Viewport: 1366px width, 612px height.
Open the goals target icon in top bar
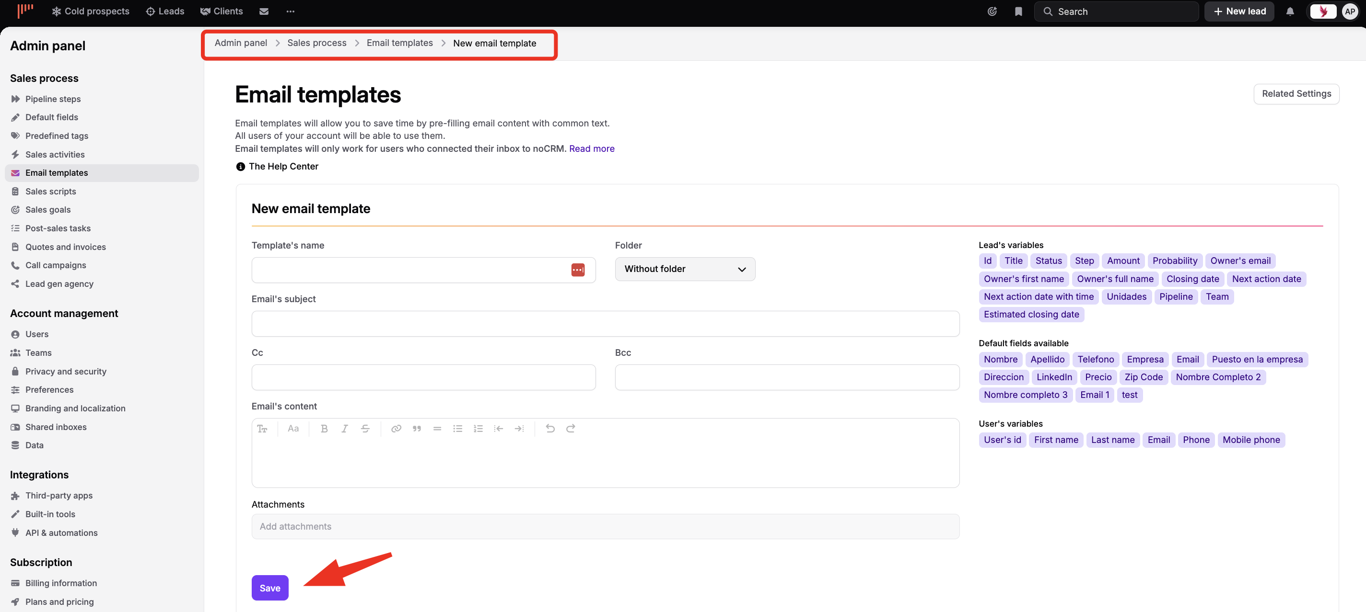click(992, 11)
